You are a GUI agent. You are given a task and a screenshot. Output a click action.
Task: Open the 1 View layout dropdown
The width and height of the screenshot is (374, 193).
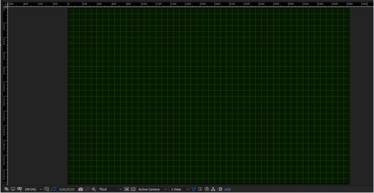tap(180, 189)
